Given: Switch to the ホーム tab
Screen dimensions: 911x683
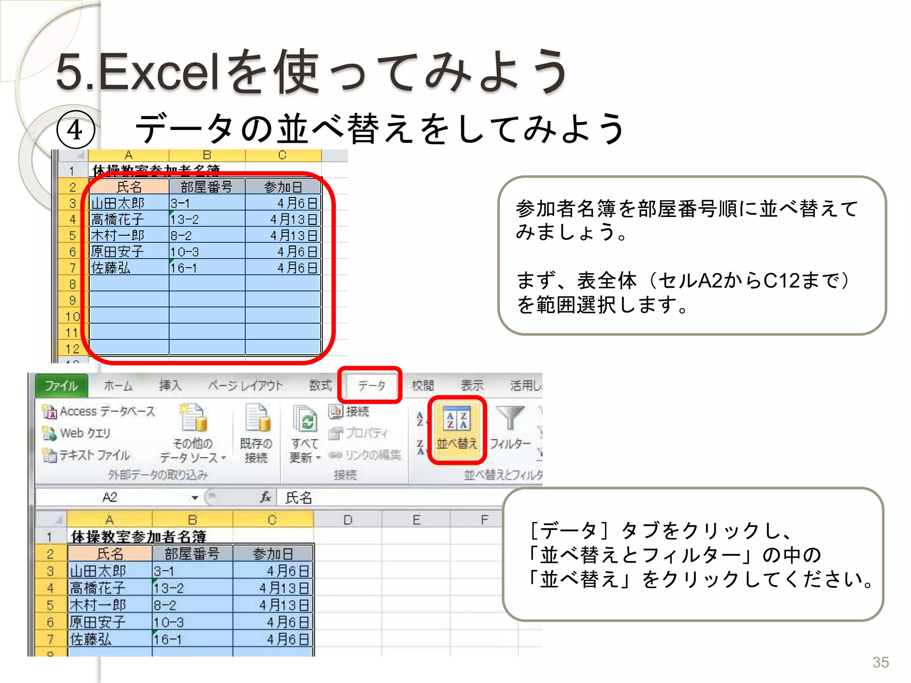Looking at the screenshot, I should pos(118,386).
